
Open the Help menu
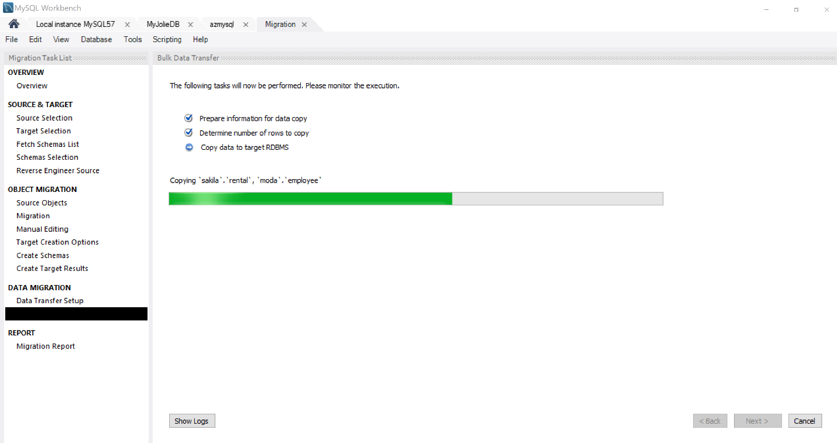[201, 39]
